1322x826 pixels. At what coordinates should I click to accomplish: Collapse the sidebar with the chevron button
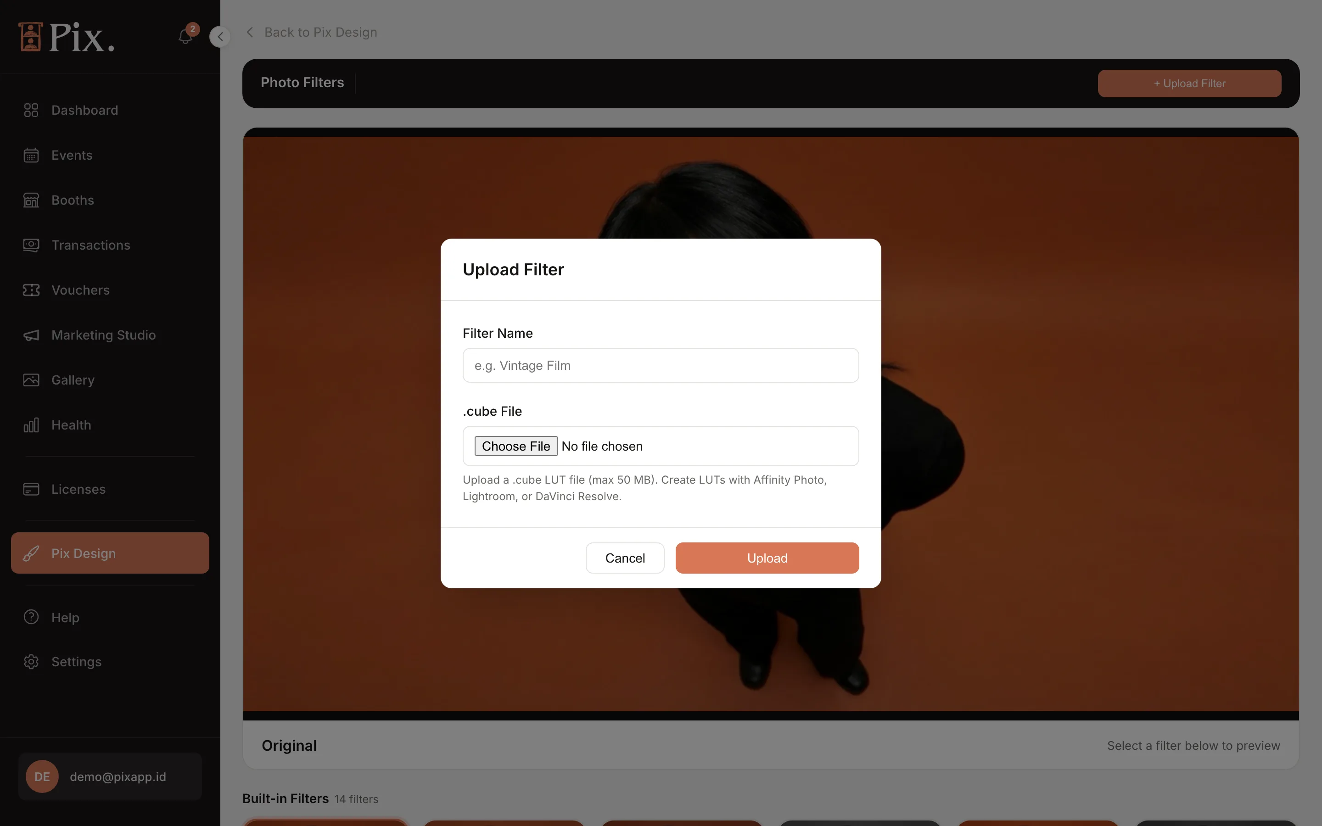coord(219,37)
